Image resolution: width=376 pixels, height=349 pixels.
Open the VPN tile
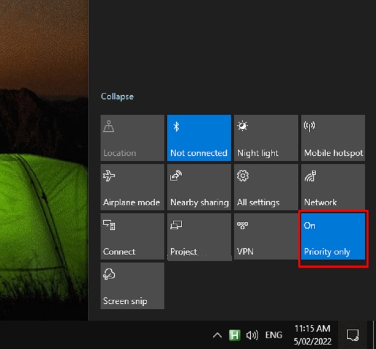click(x=265, y=236)
